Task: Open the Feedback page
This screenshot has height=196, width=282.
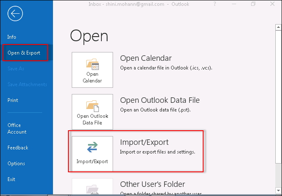Action: click(18, 148)
